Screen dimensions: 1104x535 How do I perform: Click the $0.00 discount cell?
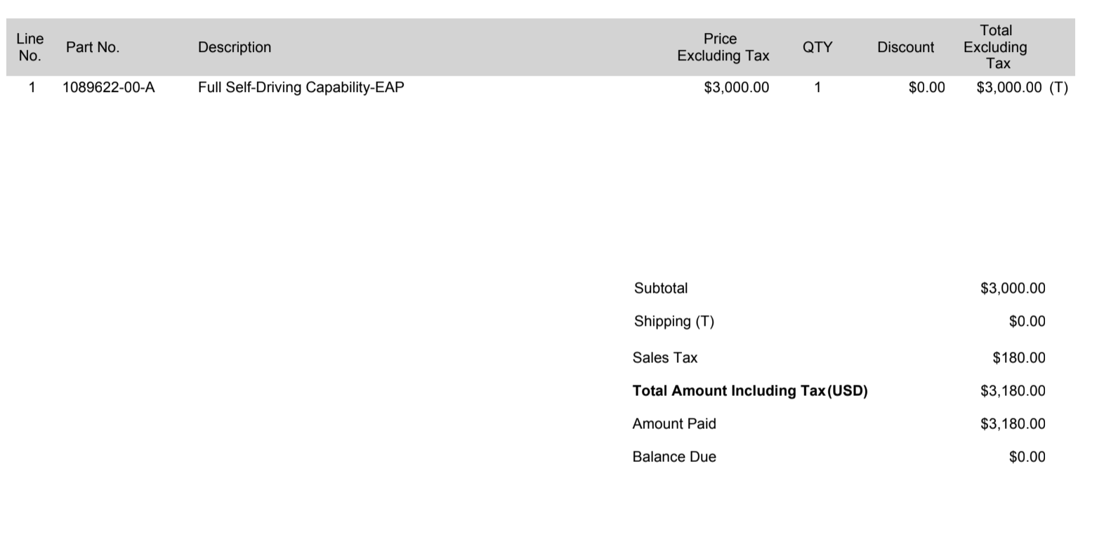(x=926, y=88)
